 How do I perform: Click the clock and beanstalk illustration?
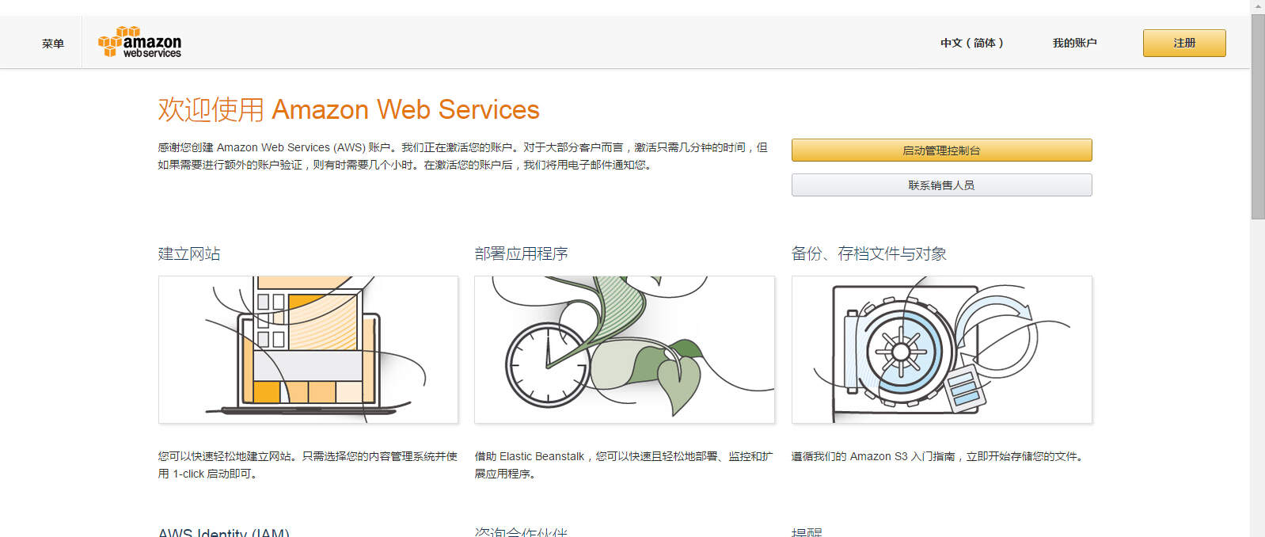624,349
